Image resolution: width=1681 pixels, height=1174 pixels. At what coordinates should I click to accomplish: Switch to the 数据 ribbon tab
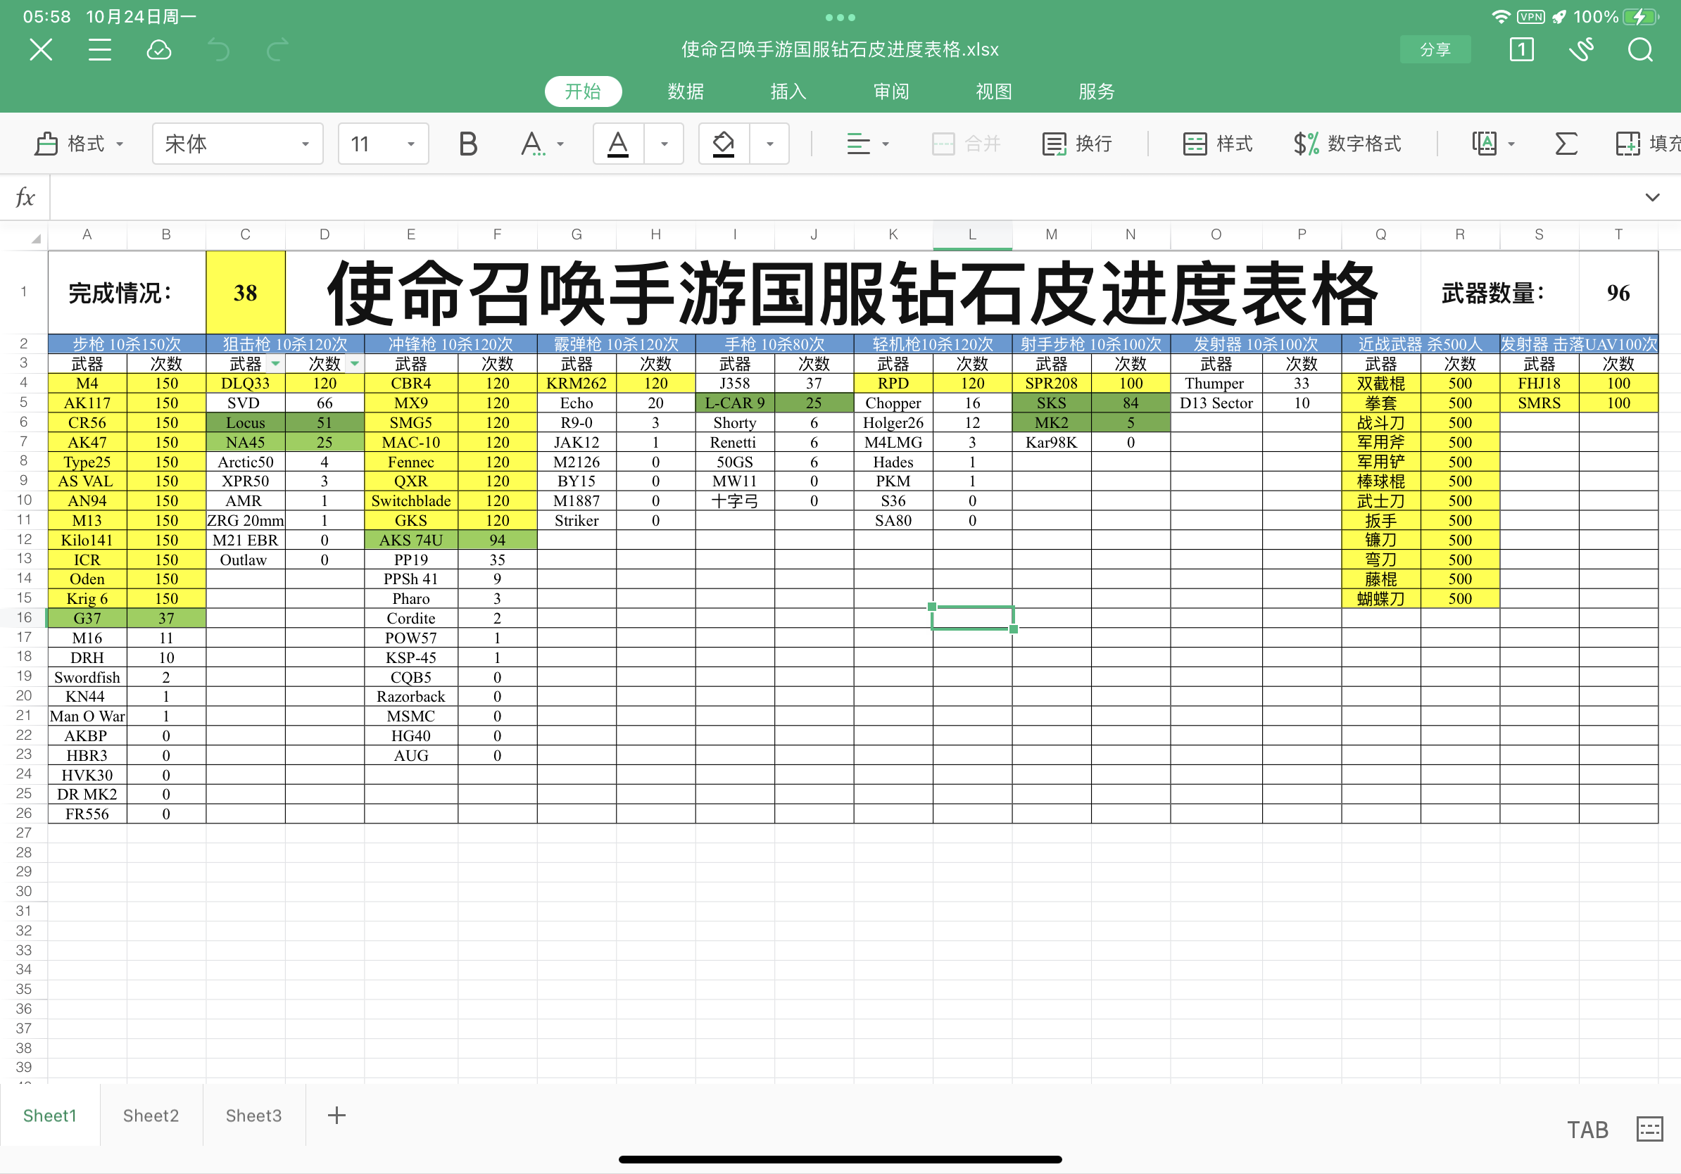(x=686, y=91)
